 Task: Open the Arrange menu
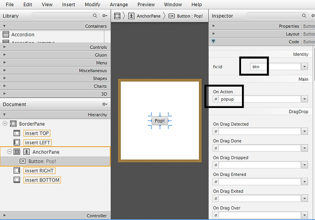[x=119, y=4]
